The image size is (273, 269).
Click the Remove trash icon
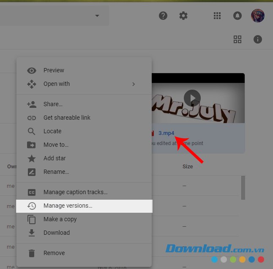pos(32,253)
